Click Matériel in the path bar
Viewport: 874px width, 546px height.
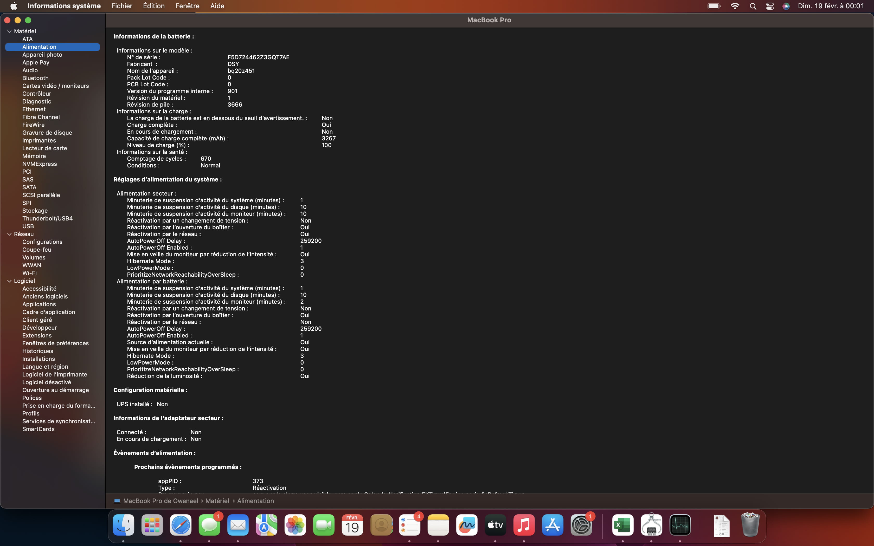217,501
